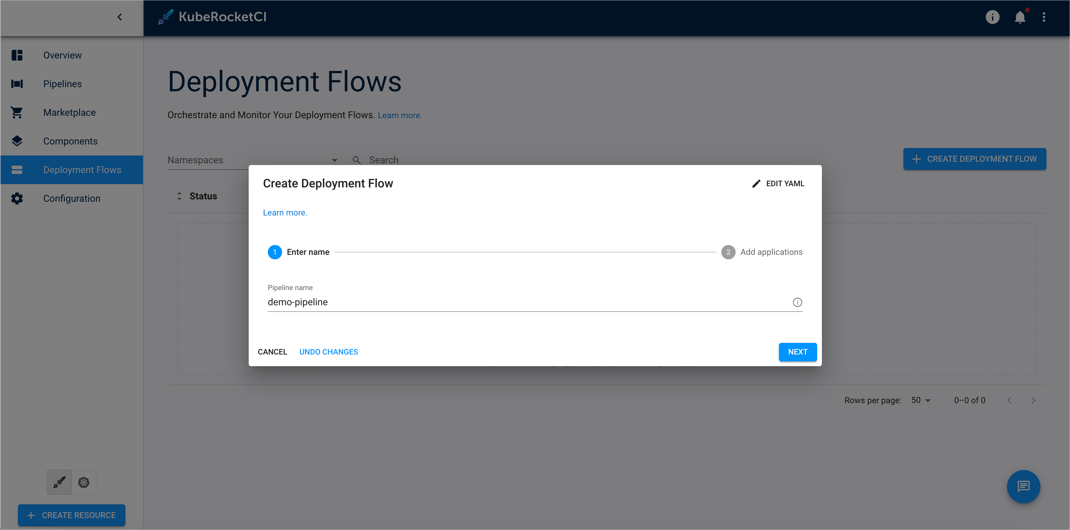Select the Marketplace cart icon

point(17,112)
